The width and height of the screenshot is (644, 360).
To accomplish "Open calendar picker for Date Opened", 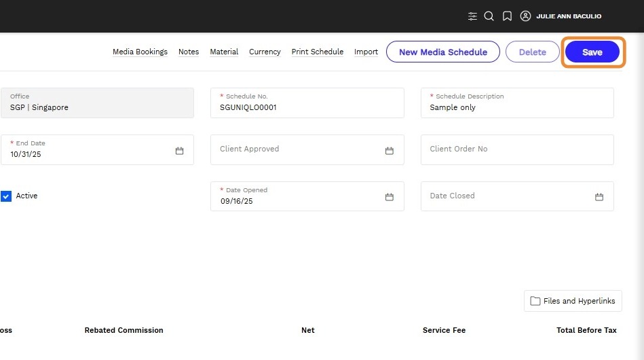I will [390, 197].
